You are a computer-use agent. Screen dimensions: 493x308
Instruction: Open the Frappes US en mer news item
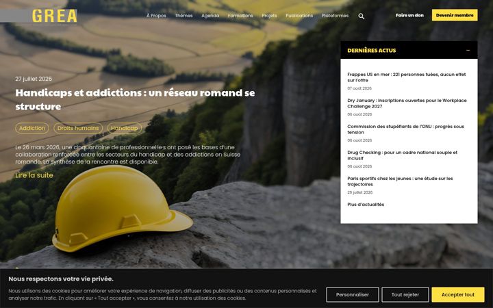pyautogui.click(x=406, y=77)
